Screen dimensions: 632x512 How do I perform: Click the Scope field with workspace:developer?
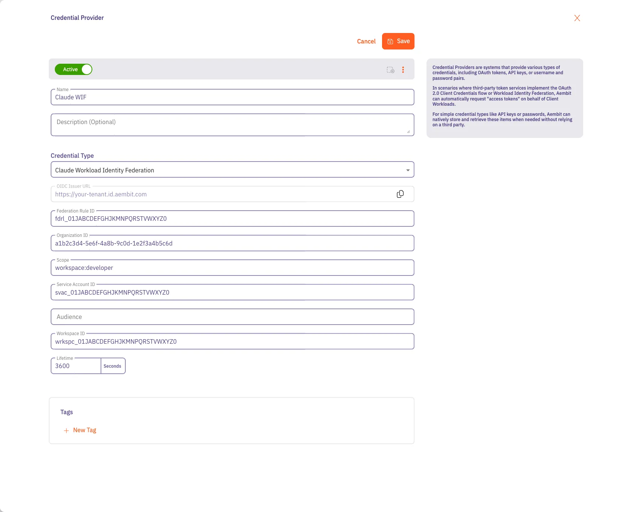(x=232, y=268)
